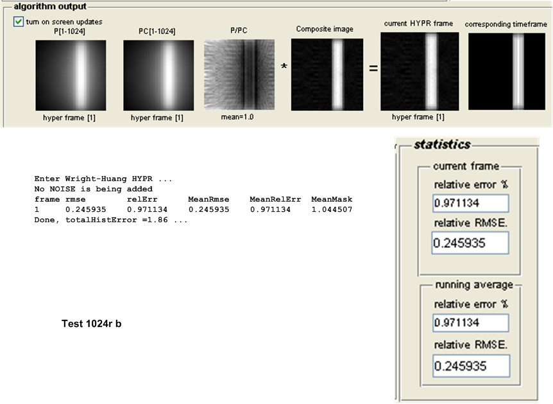Click hyper frame [1] label under HYPR frame

click(418, 117)
